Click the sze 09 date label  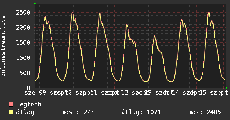tap(35, 93)
